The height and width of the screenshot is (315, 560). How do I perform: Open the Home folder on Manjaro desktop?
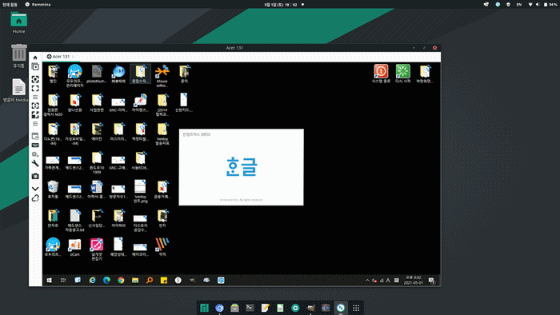pos(19,23)
